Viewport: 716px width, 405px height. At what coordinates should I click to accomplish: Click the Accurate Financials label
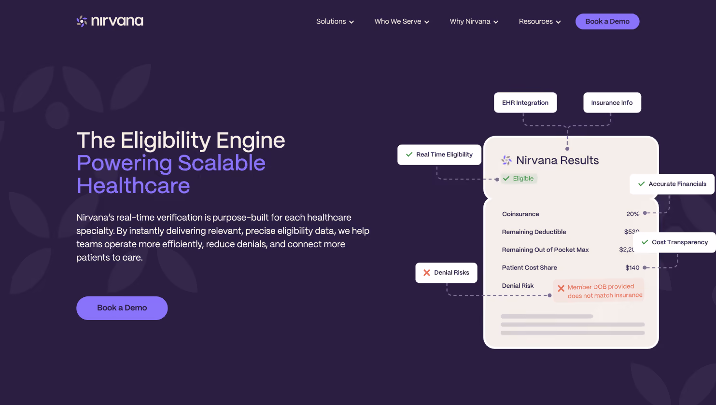(677, 184)
